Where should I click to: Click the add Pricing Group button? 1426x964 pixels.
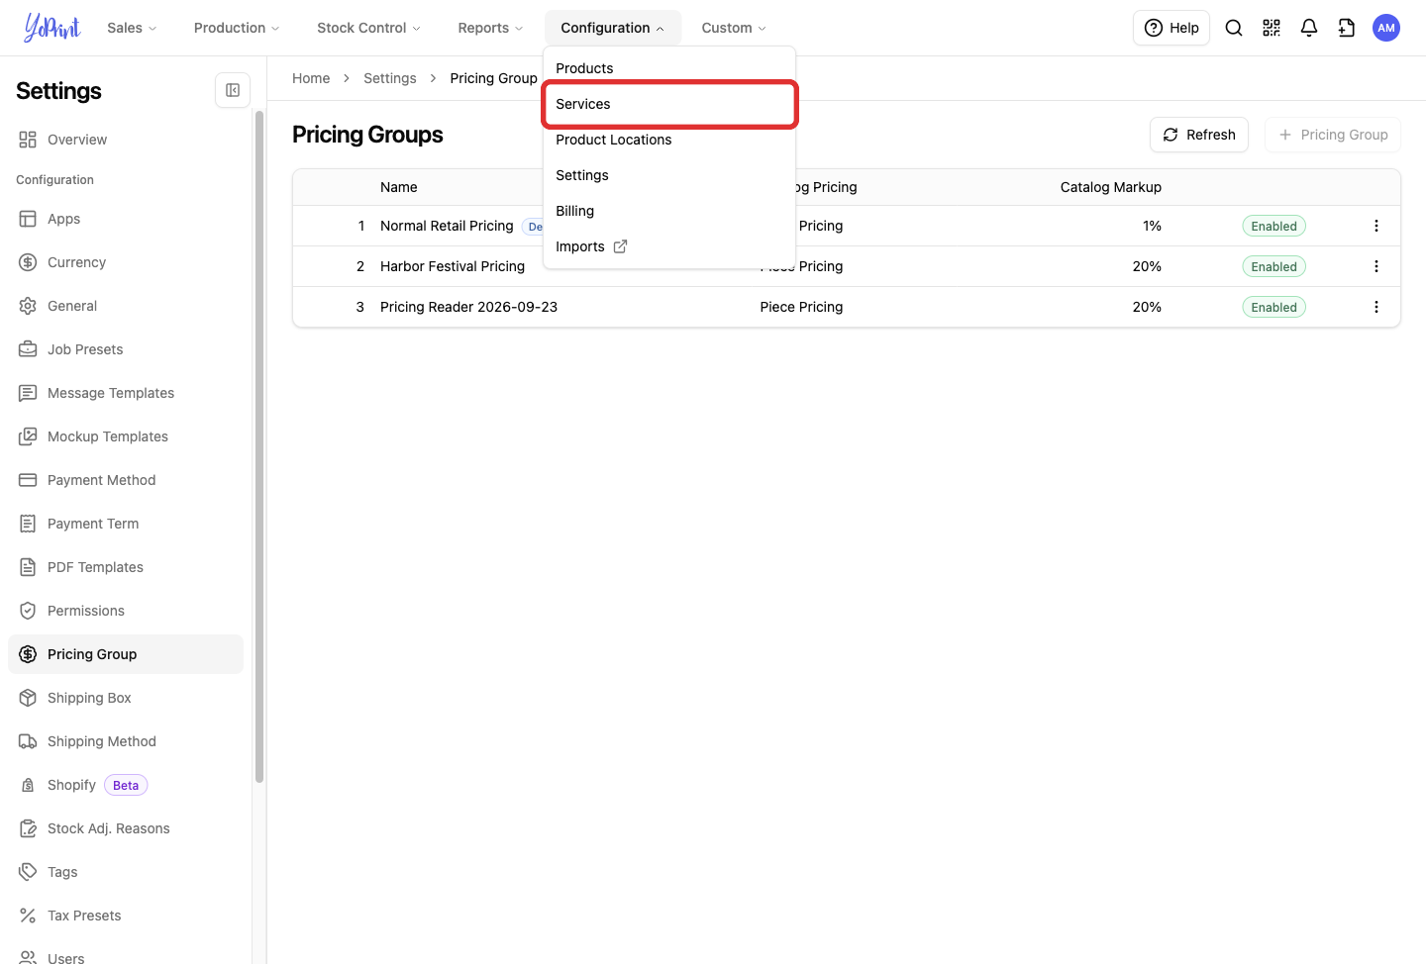(1333, 135)
